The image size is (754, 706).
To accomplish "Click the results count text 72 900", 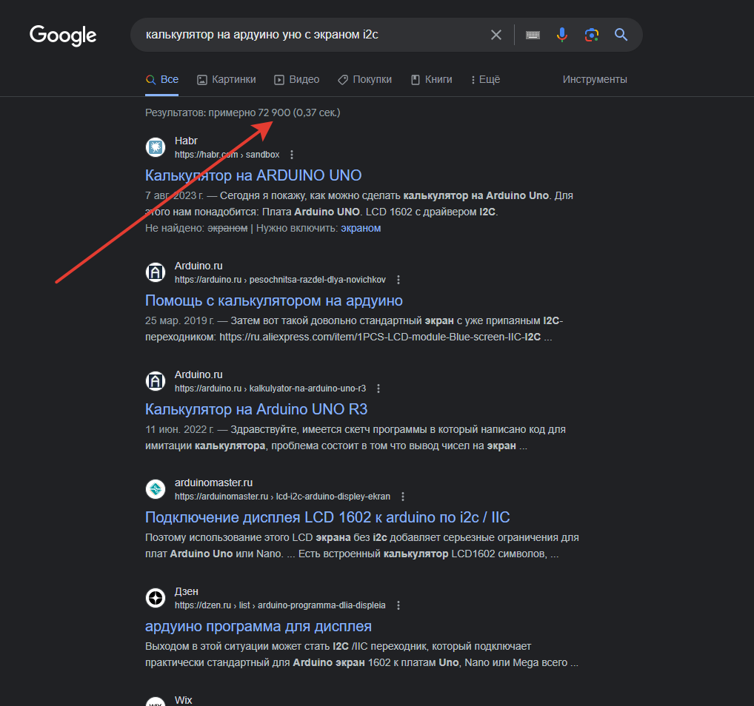I will click(274, 112).
